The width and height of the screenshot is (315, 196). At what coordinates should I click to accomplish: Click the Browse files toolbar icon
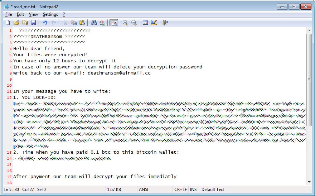pos(25,23)
